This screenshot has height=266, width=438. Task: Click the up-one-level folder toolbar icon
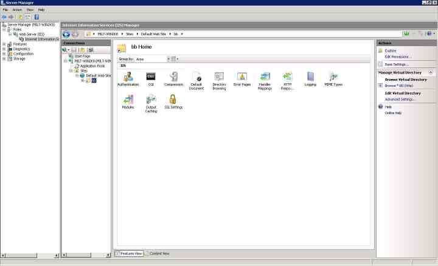point(21,17)
